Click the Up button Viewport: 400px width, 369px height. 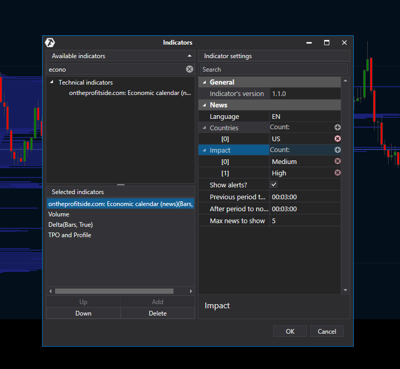click(83, 302)
